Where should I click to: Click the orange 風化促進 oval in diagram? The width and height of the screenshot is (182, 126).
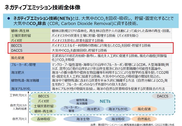click(x=144, y=109)
